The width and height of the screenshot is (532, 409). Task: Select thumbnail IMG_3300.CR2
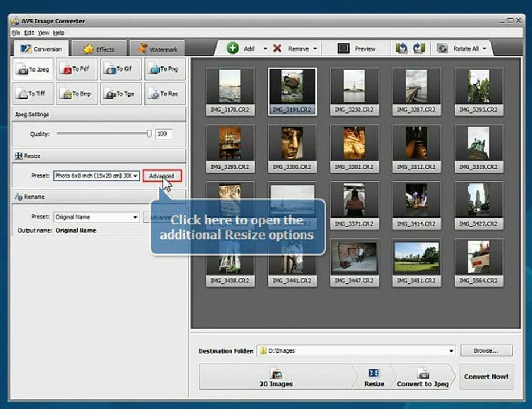click(x=292, y=148)
